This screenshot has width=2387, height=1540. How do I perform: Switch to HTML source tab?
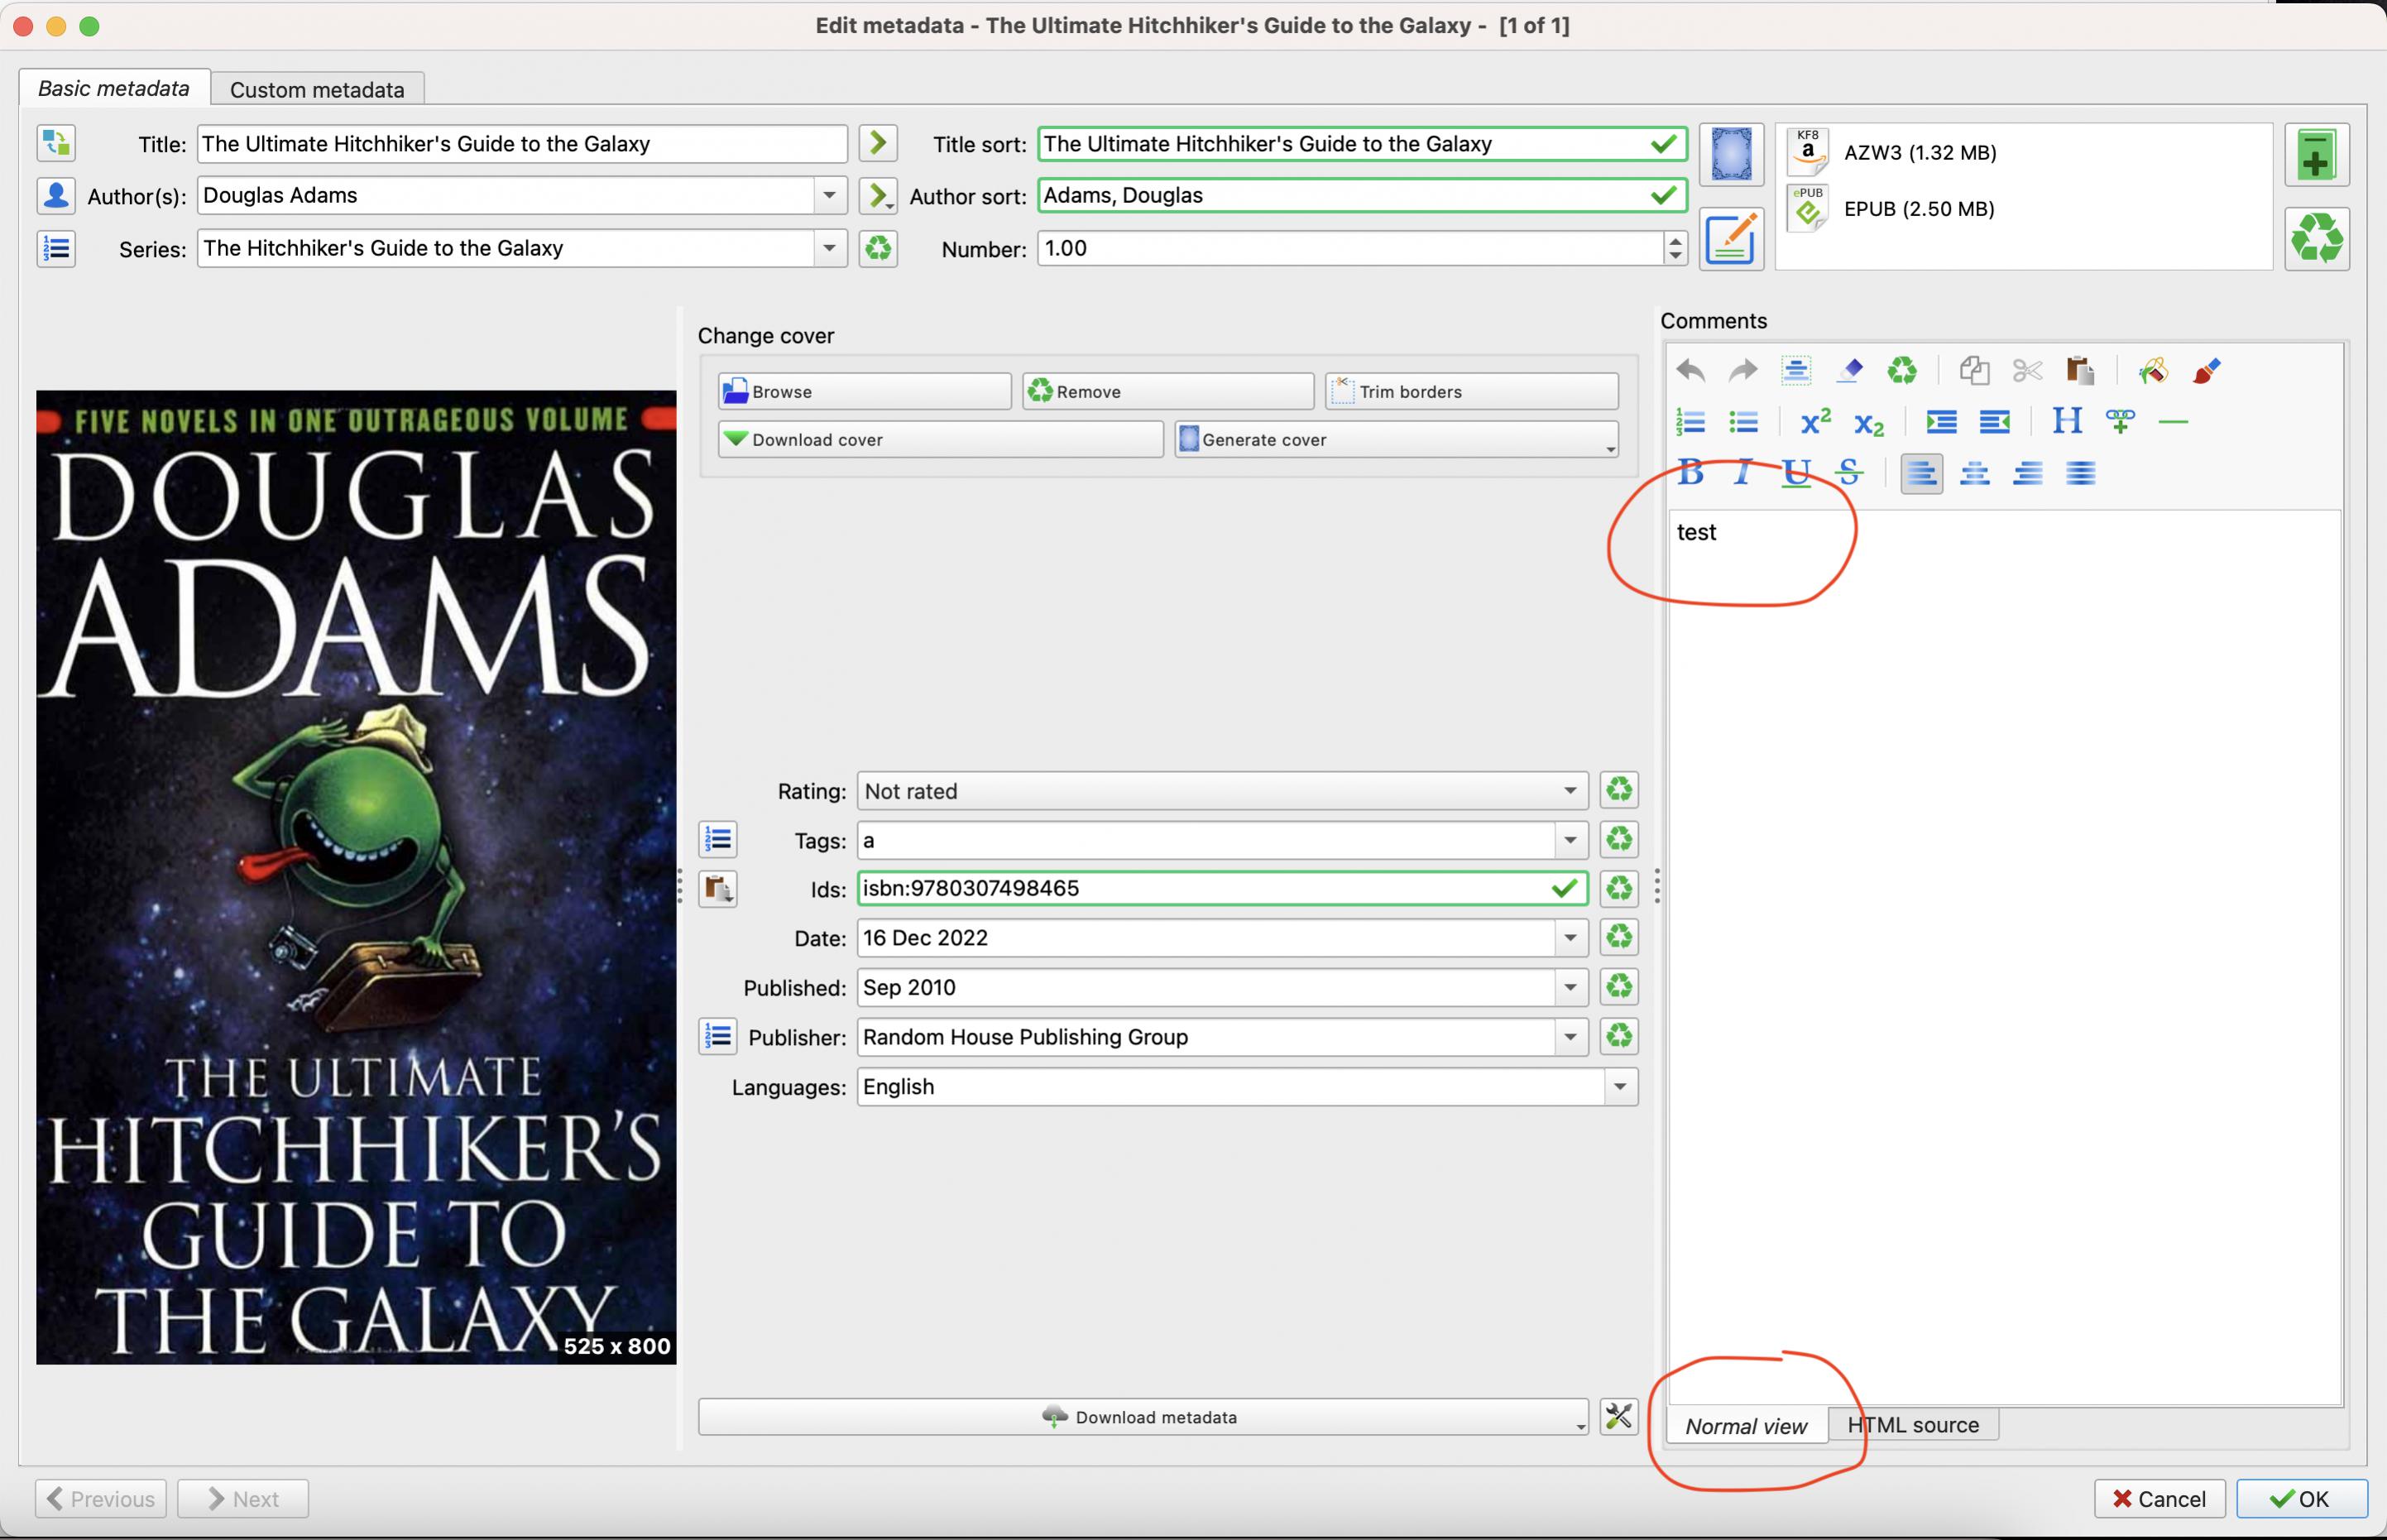(1912, 1425)
